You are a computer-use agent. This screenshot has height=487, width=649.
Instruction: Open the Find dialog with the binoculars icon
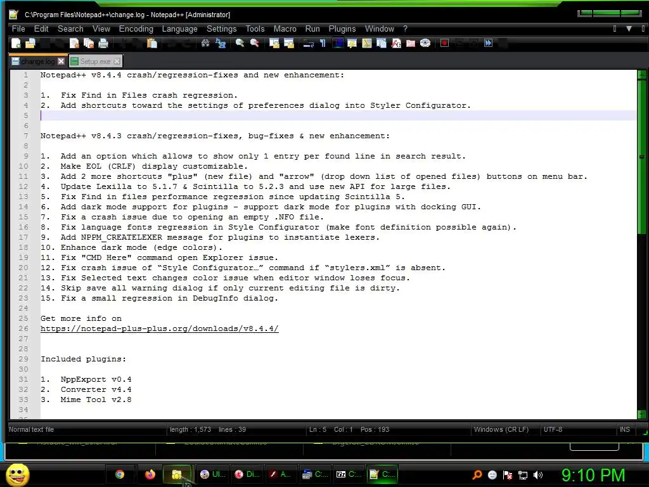click(205, 43)
